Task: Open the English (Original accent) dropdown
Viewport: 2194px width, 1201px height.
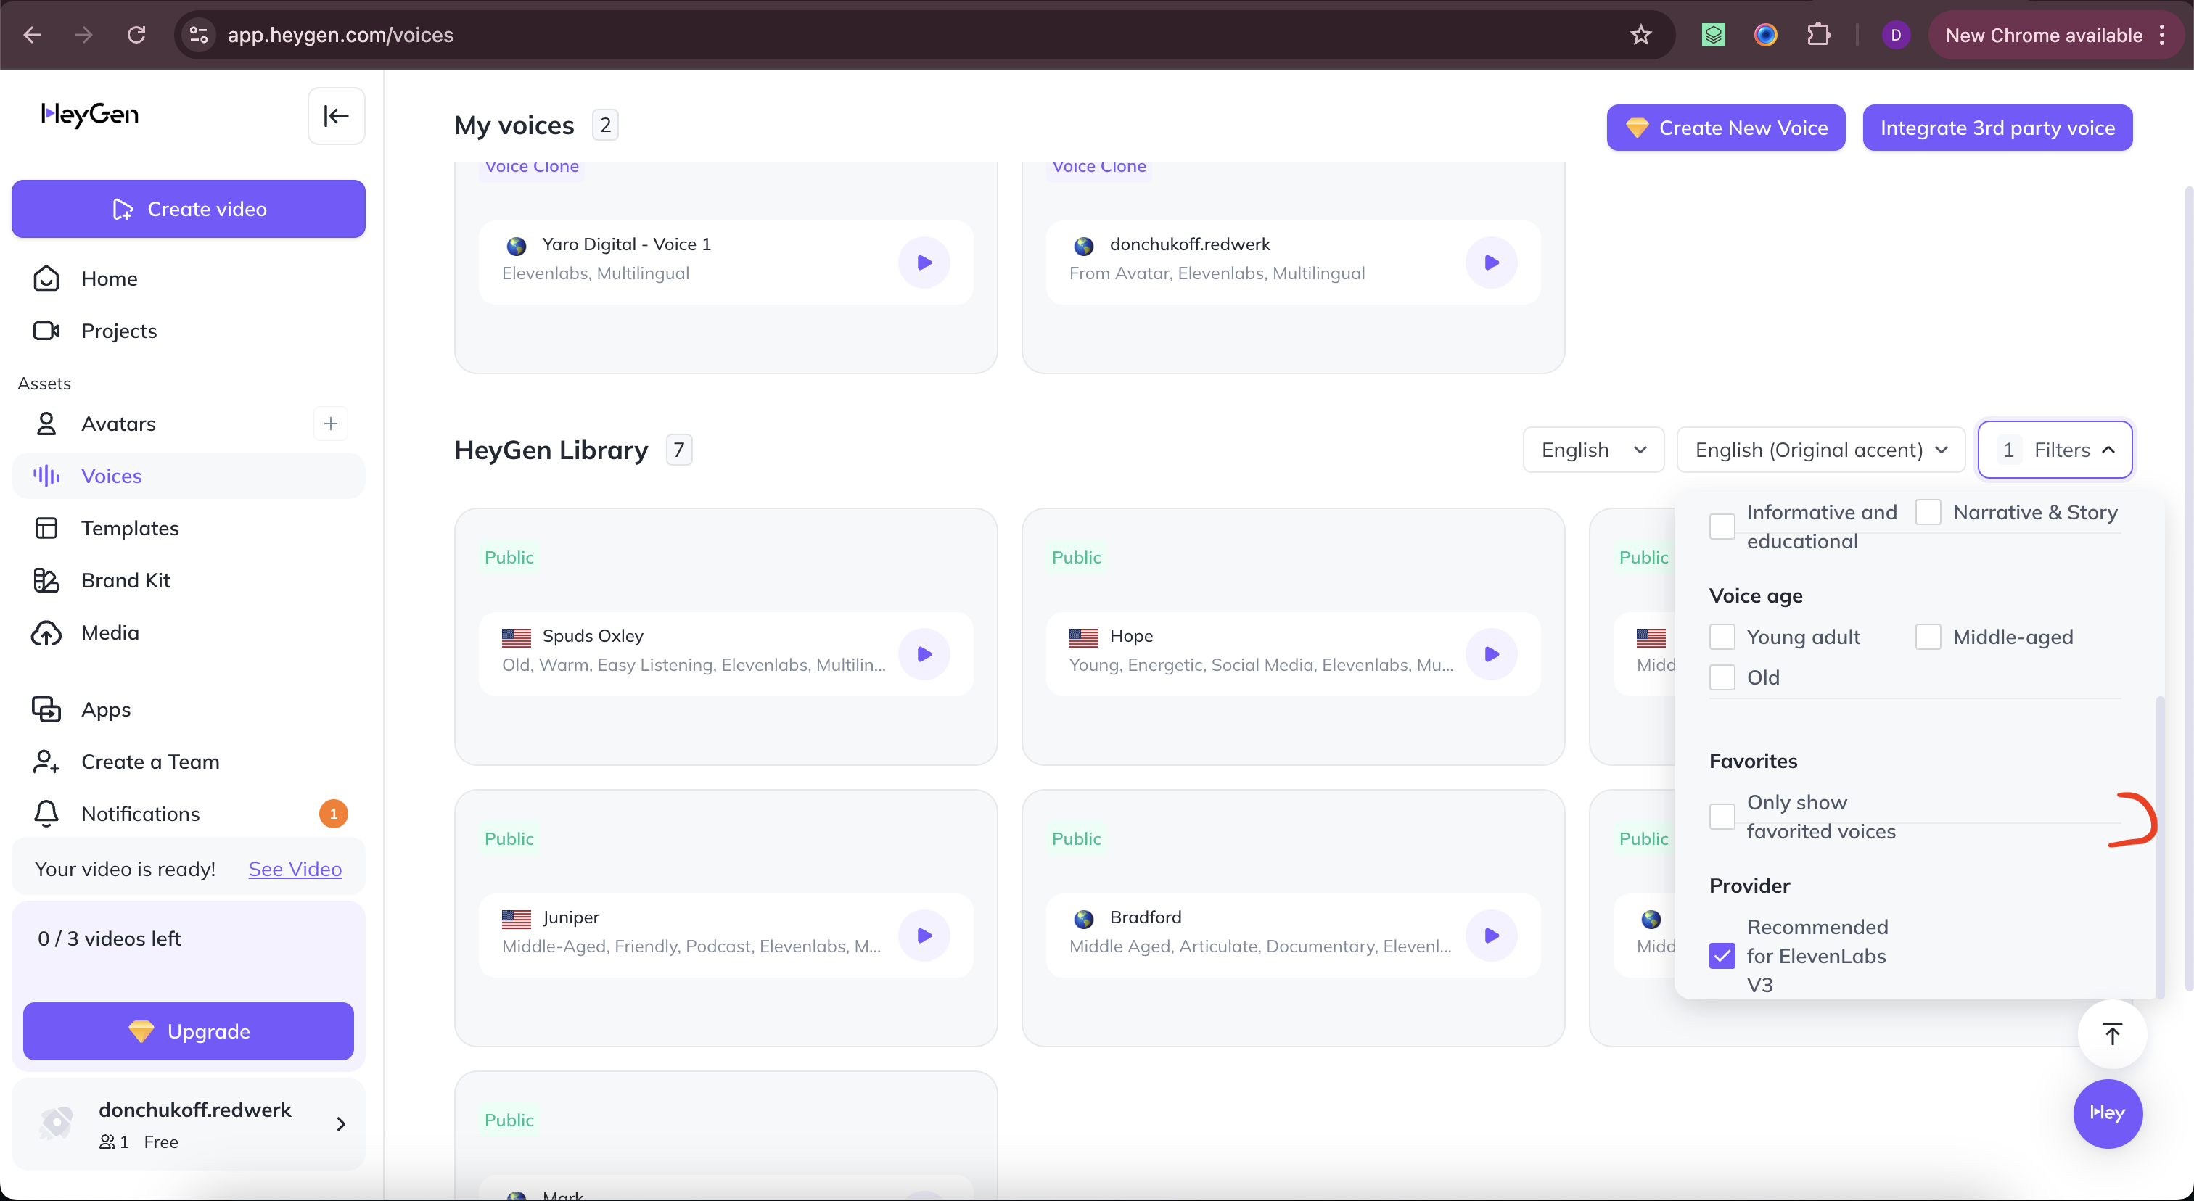Action: [1821, 450]
